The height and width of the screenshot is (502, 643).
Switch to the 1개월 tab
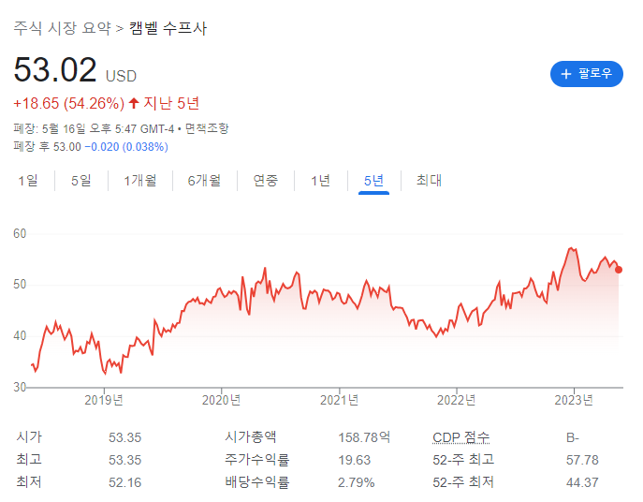(140, 180)
